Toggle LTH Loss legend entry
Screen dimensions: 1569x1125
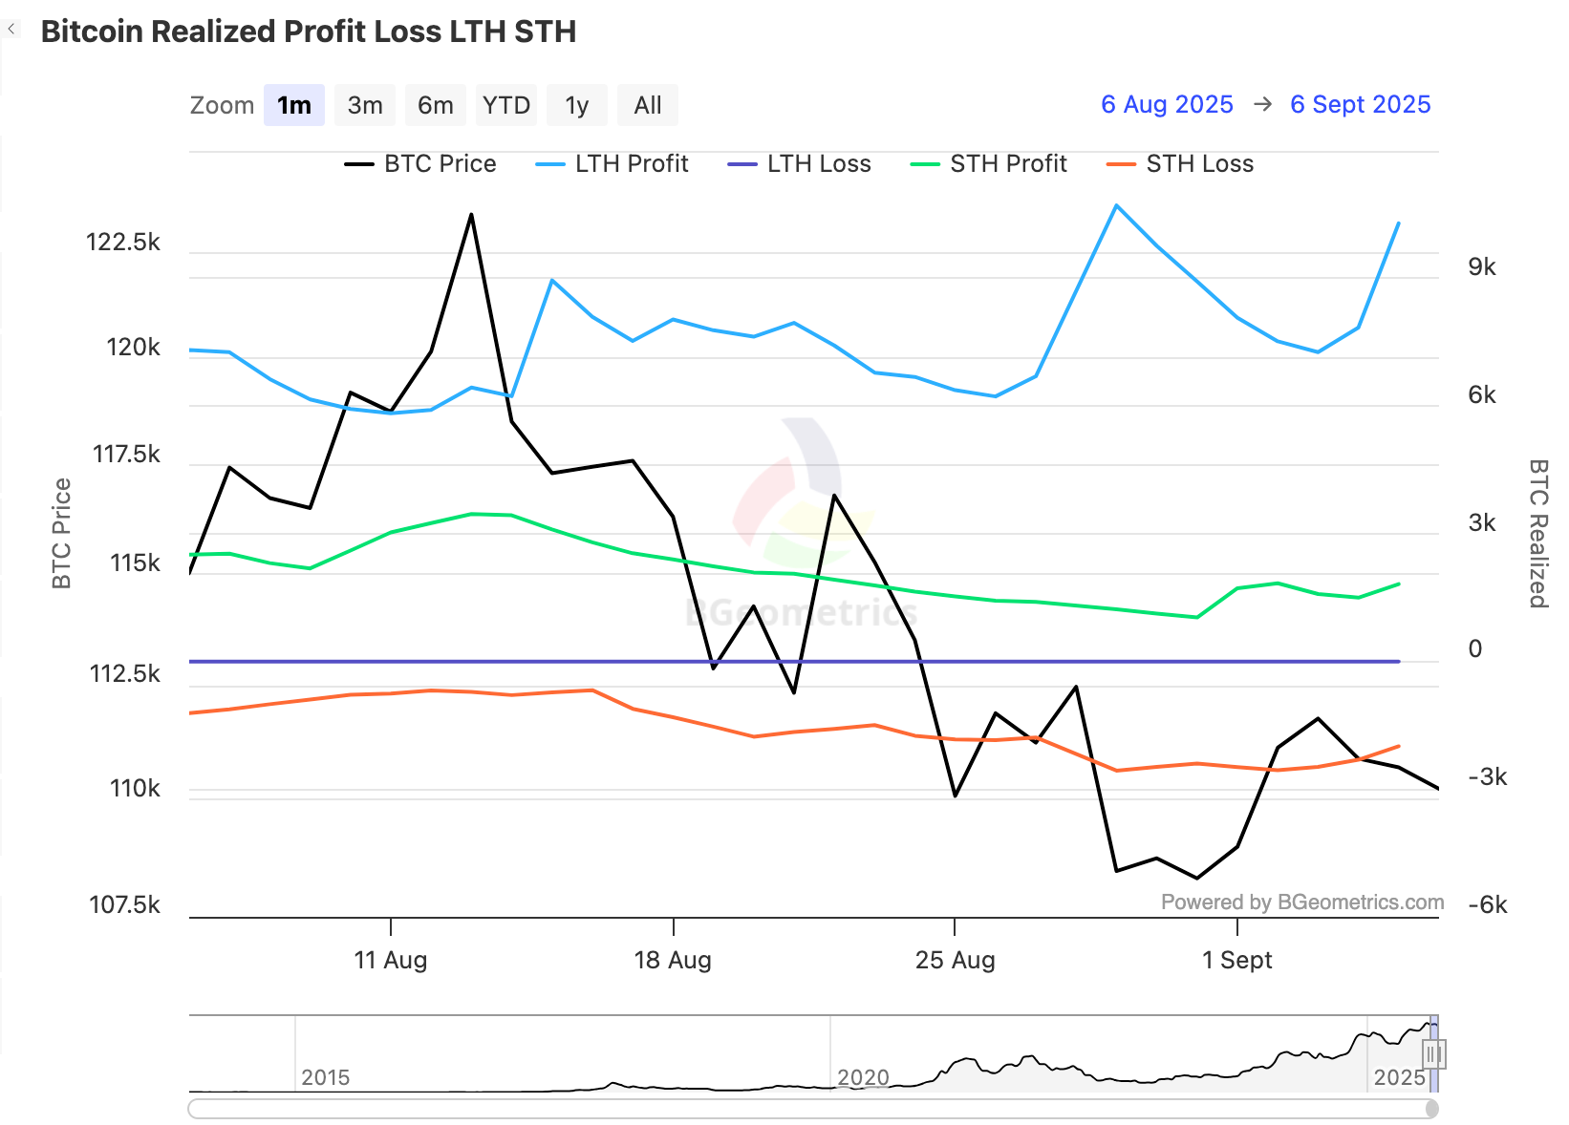click(800, 164)
